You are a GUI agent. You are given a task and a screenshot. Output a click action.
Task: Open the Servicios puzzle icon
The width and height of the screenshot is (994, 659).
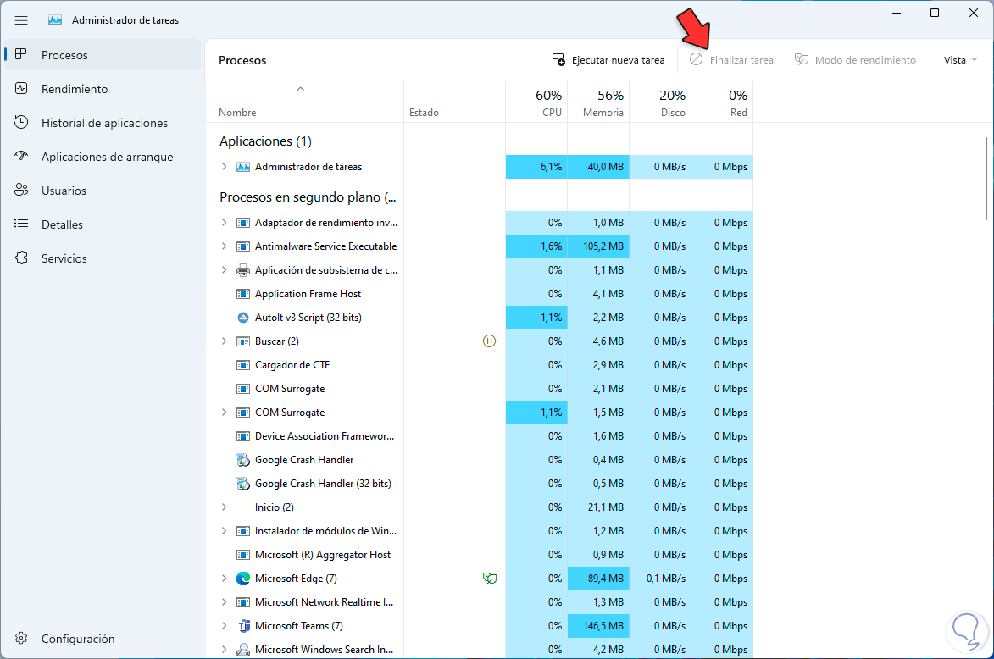pyautogui.click(x=21, y=258)
